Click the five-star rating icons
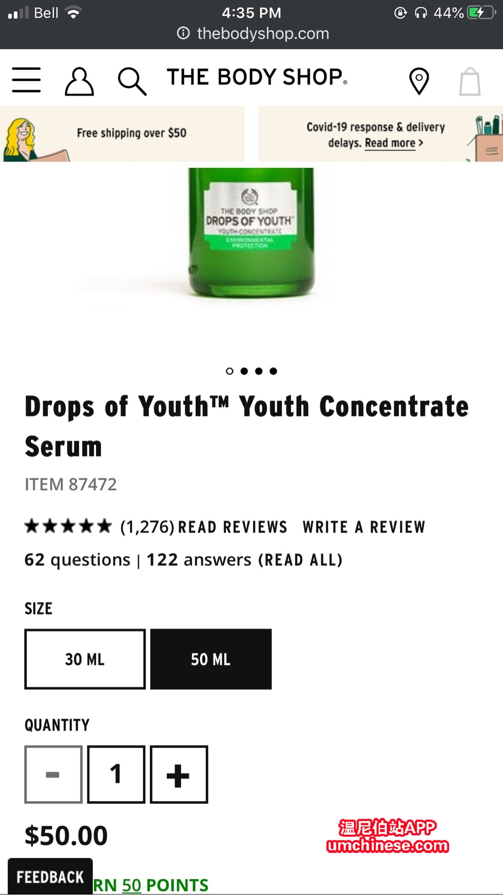This screenshot has width=503, height=895. coord(68,526)
